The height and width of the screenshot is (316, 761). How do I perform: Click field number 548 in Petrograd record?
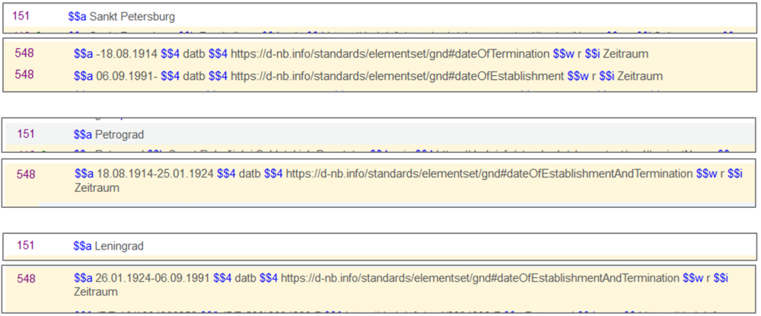(26, 174)
